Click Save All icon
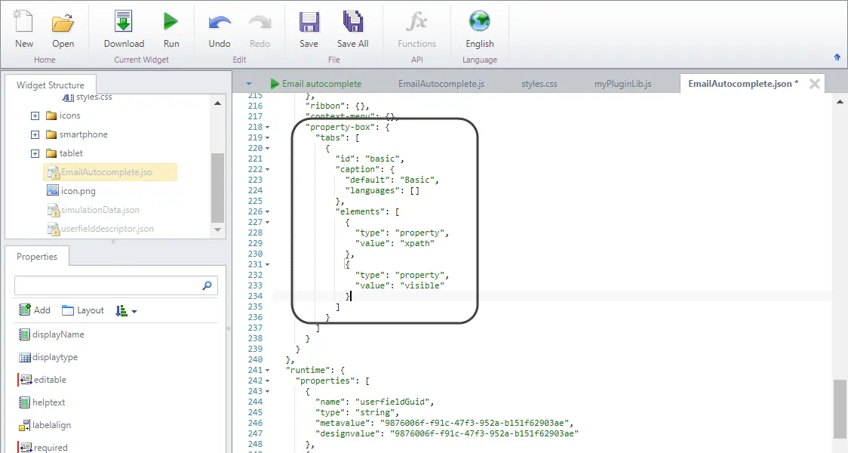 (352, 22)
